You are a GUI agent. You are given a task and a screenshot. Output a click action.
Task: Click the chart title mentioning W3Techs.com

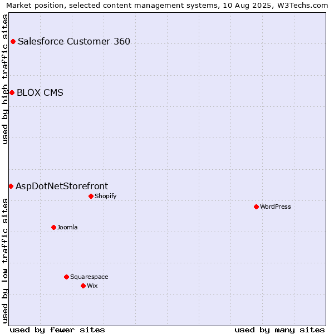(167, 6)
